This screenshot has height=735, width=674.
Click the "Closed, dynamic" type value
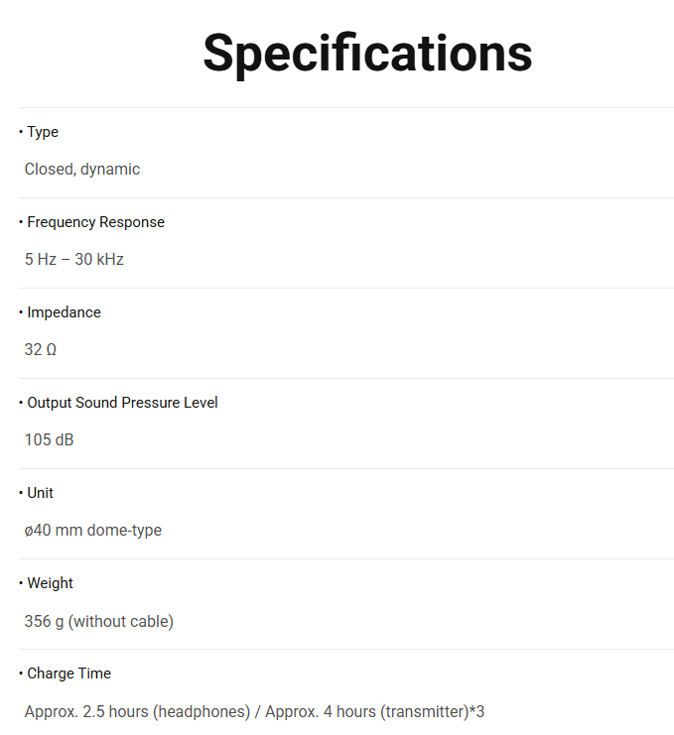click(x=82, y=170)
